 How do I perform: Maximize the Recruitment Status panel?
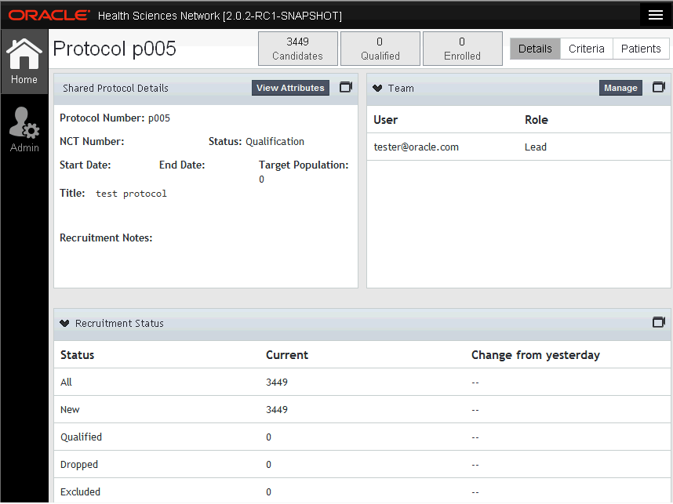click(x=659, y=322)
